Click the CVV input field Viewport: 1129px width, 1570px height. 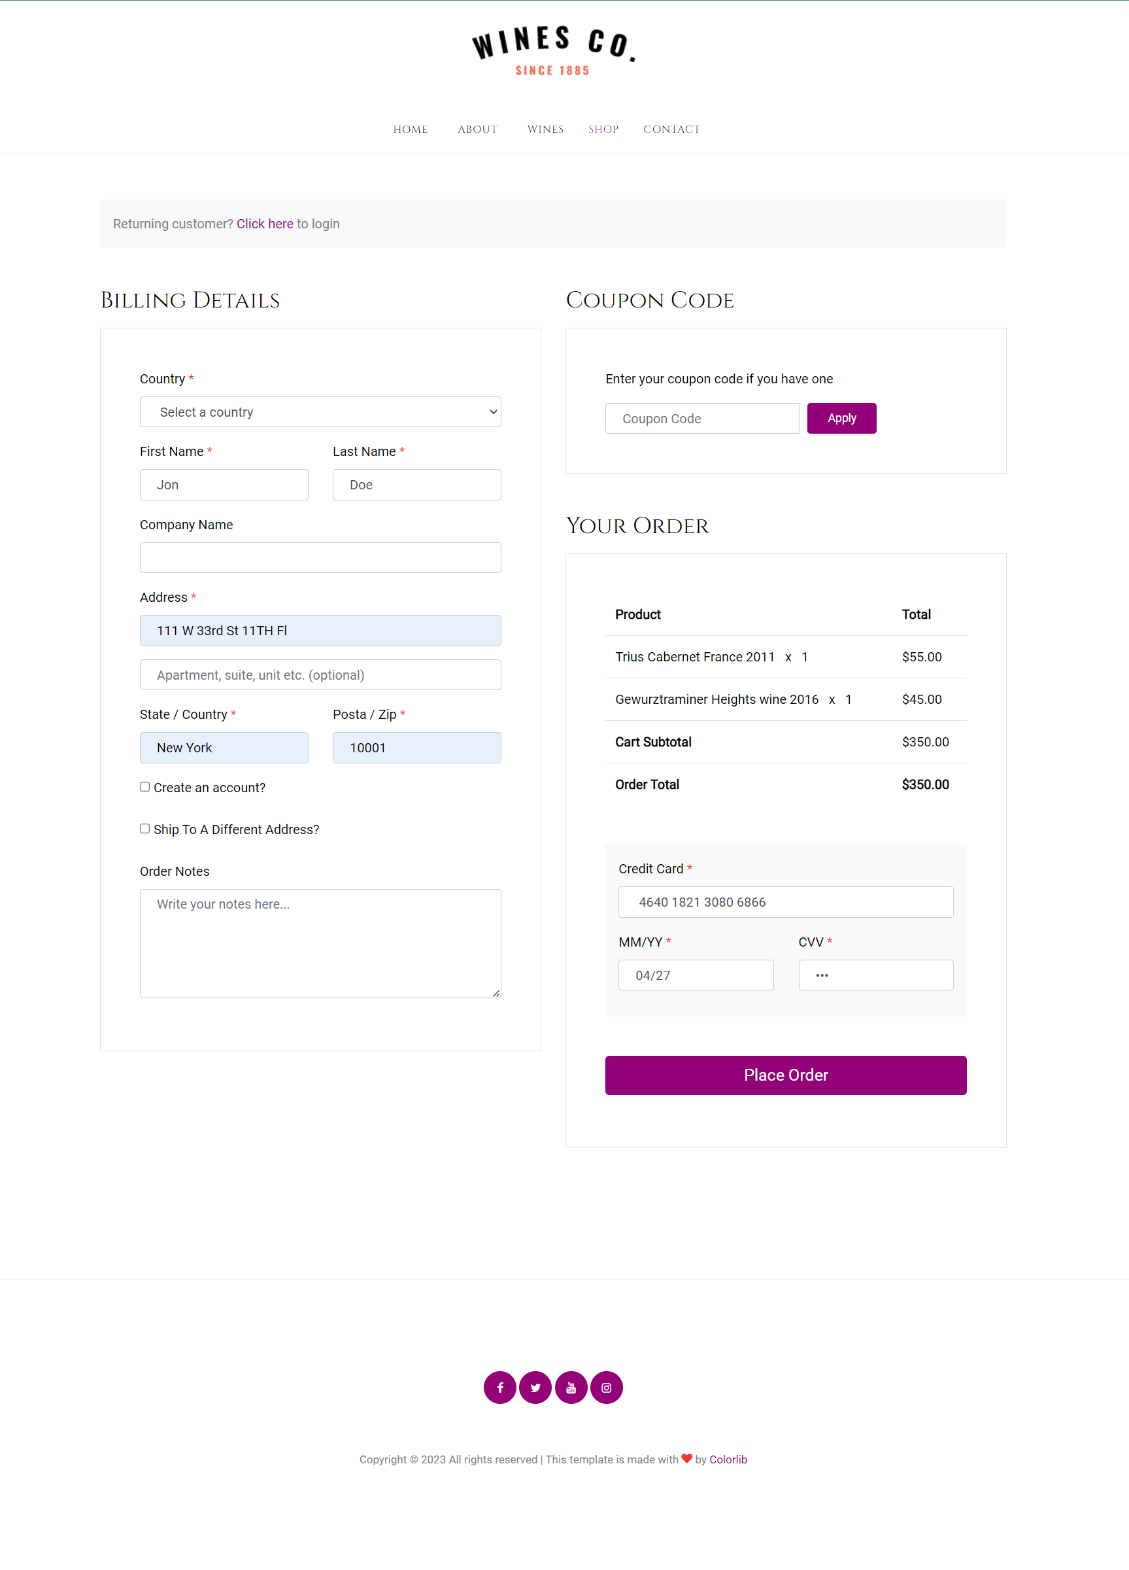click(876, 975)
